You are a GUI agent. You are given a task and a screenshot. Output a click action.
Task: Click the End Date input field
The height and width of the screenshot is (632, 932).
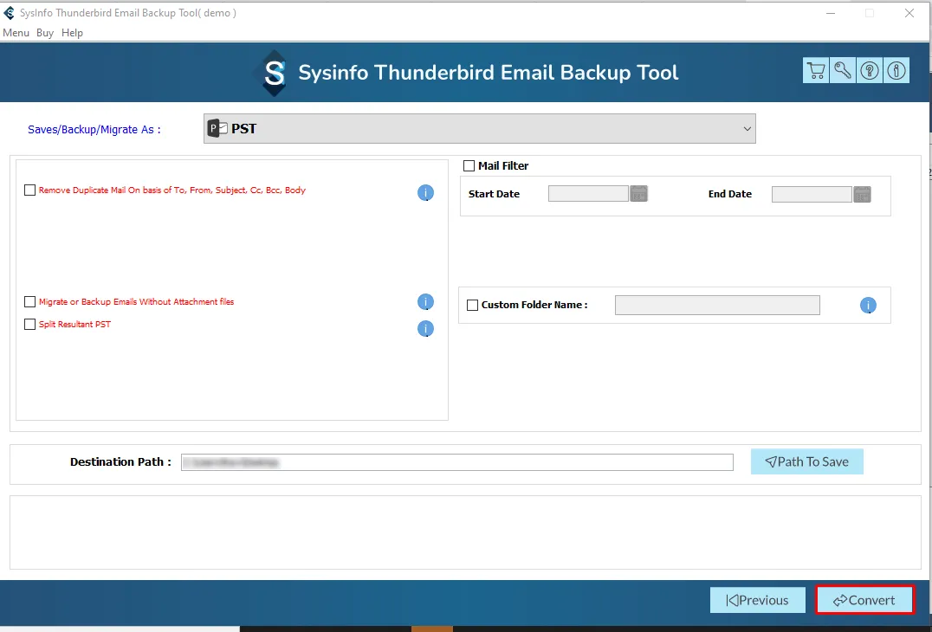tap(812, 194)
